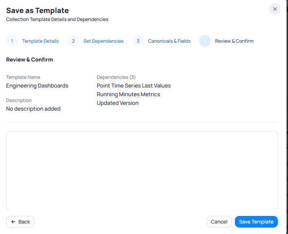288x234 pixels.
Task: Select Updated Version dependency
Action: click(x=117, y=103)
